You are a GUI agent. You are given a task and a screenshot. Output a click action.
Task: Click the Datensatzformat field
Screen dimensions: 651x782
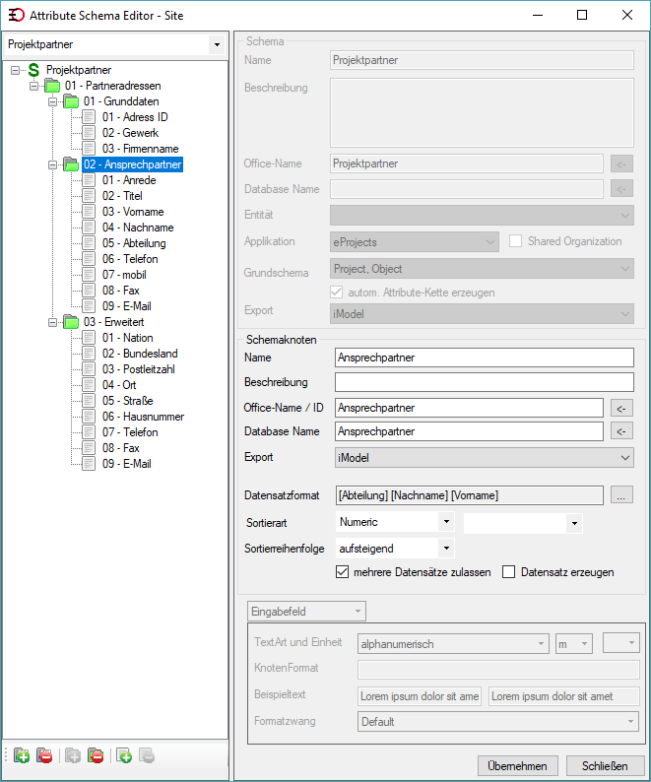(x=470, y=495)
